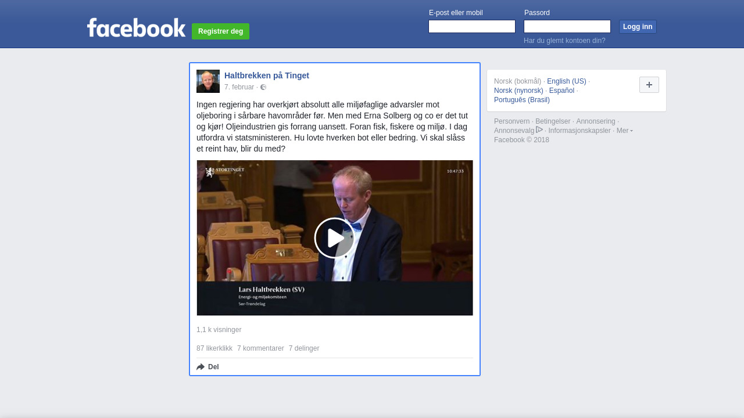Expand the Mer footer dropdown
This screenshot has width=744, height=418.
click(624, 131)
